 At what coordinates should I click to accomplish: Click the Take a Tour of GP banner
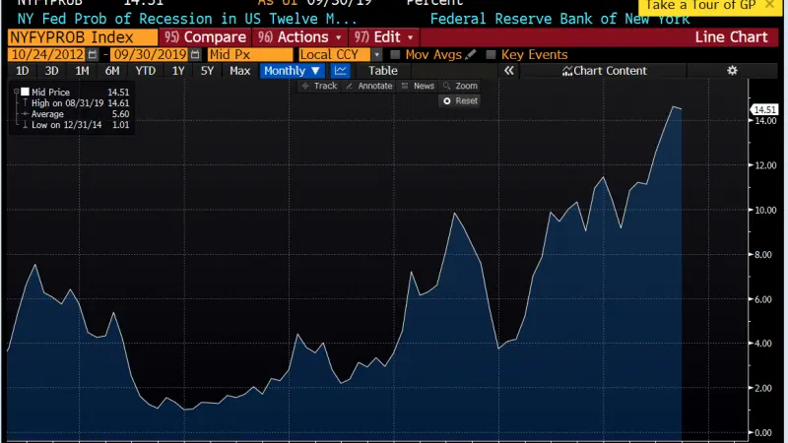(x=700, y=5)
